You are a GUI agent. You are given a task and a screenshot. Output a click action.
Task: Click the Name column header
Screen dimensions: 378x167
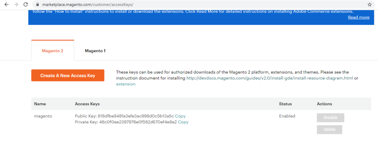(40, 104)
